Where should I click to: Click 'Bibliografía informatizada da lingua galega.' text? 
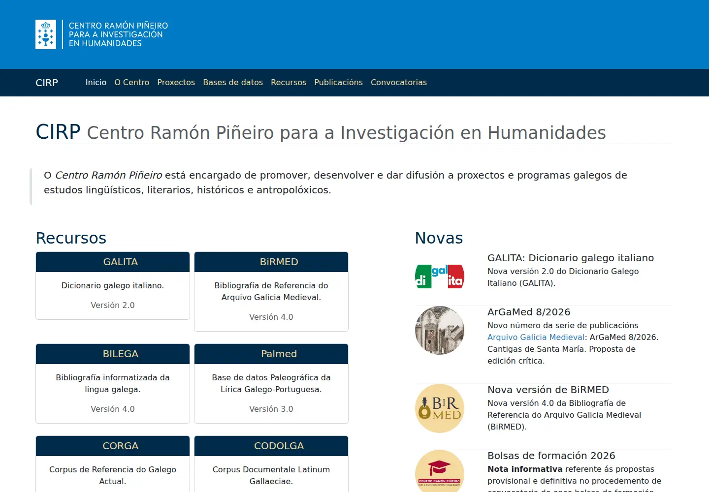tap(113, 383)
